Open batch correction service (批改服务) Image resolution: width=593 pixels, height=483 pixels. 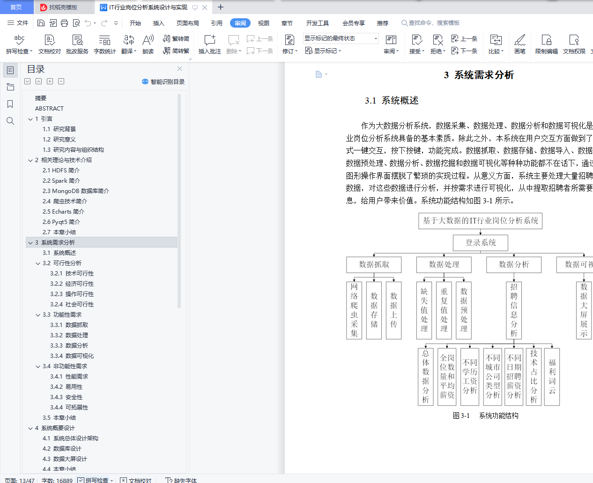coord(77,45)
